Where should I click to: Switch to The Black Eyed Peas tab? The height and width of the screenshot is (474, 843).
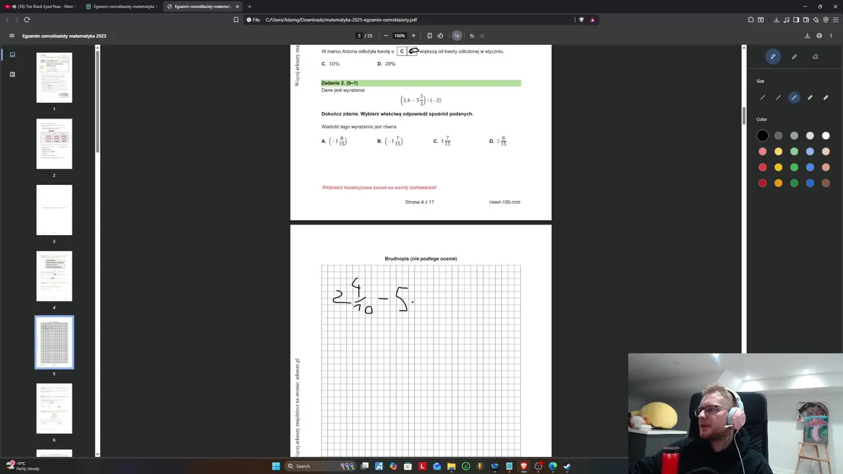[42, 7]
